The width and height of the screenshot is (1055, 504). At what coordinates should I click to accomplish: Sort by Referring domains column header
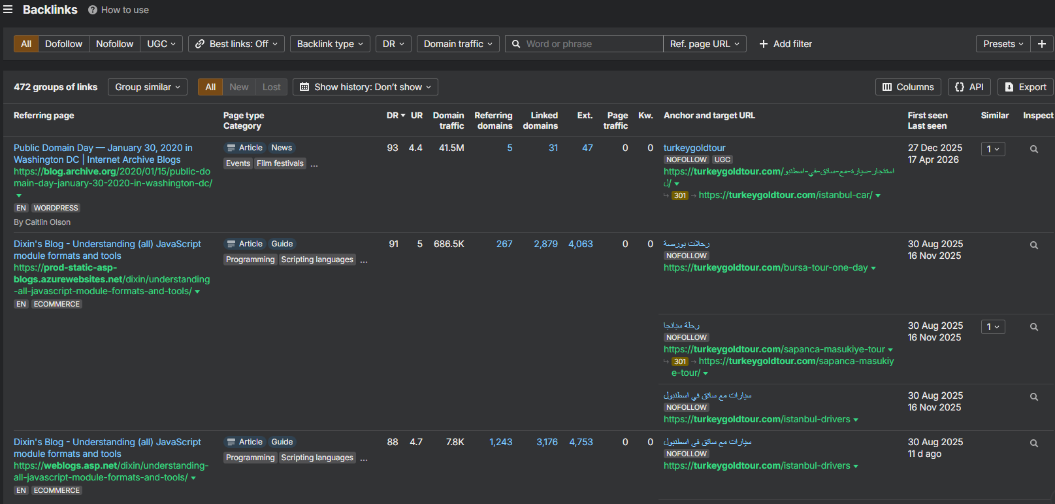pyautogui.click(x=493, y=120)
